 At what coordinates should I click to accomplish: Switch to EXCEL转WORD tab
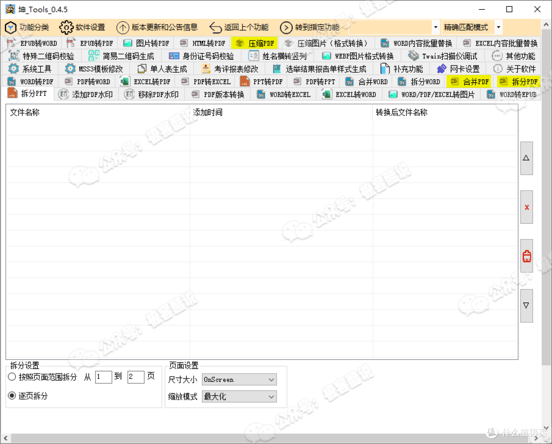350,95
